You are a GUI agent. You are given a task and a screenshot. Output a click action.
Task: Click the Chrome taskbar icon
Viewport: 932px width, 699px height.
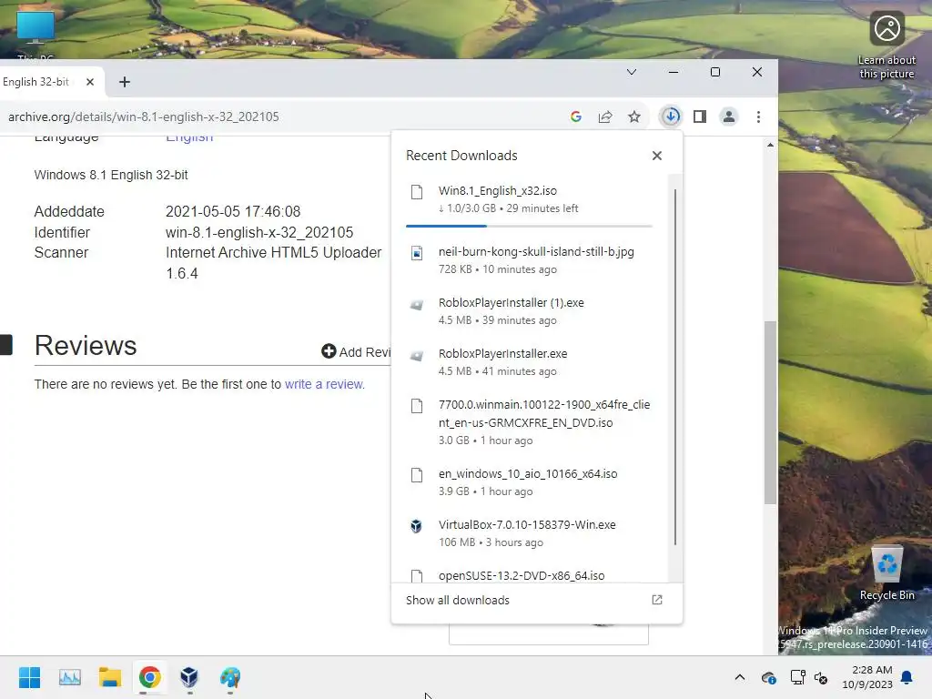coord(150,677)
